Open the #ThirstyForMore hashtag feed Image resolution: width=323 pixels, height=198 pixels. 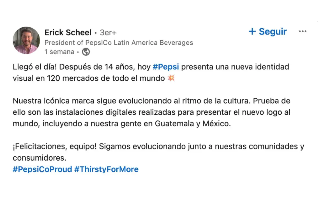tap(107, 169)
